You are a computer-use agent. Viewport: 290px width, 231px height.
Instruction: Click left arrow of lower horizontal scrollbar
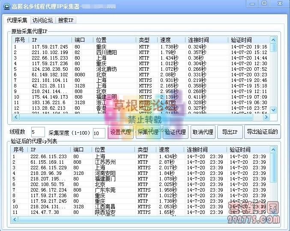pos(15,219)
